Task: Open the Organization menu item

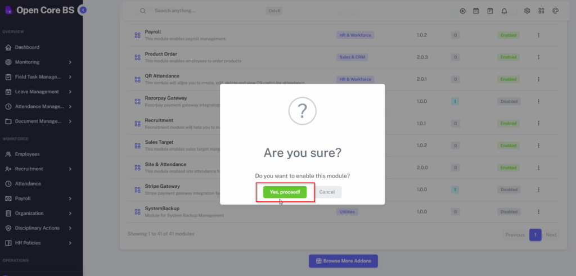Action: [29, 213]
